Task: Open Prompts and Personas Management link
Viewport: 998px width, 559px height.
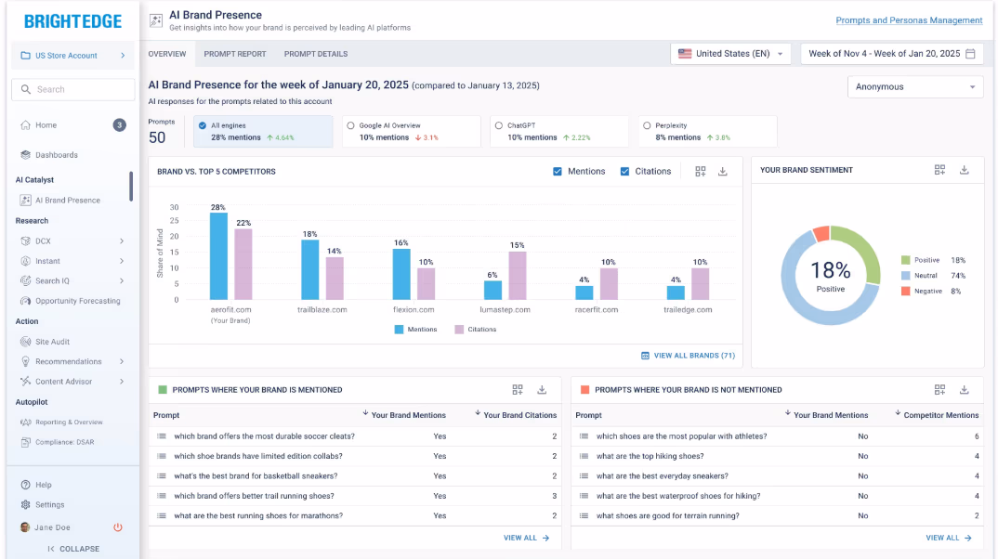Action: pyautogui.click(x=909, y=20)
